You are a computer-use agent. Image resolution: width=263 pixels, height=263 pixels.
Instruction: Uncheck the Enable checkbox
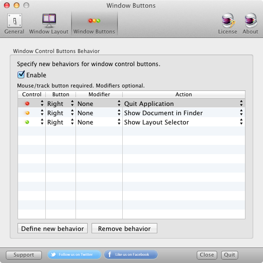(x=21, y=75)
